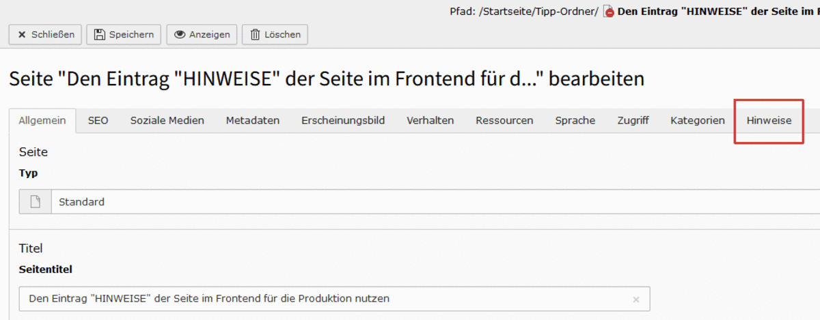Open the Metadaten tab
Viewport: 820px width, 320px height.
[x=253, y=121]
